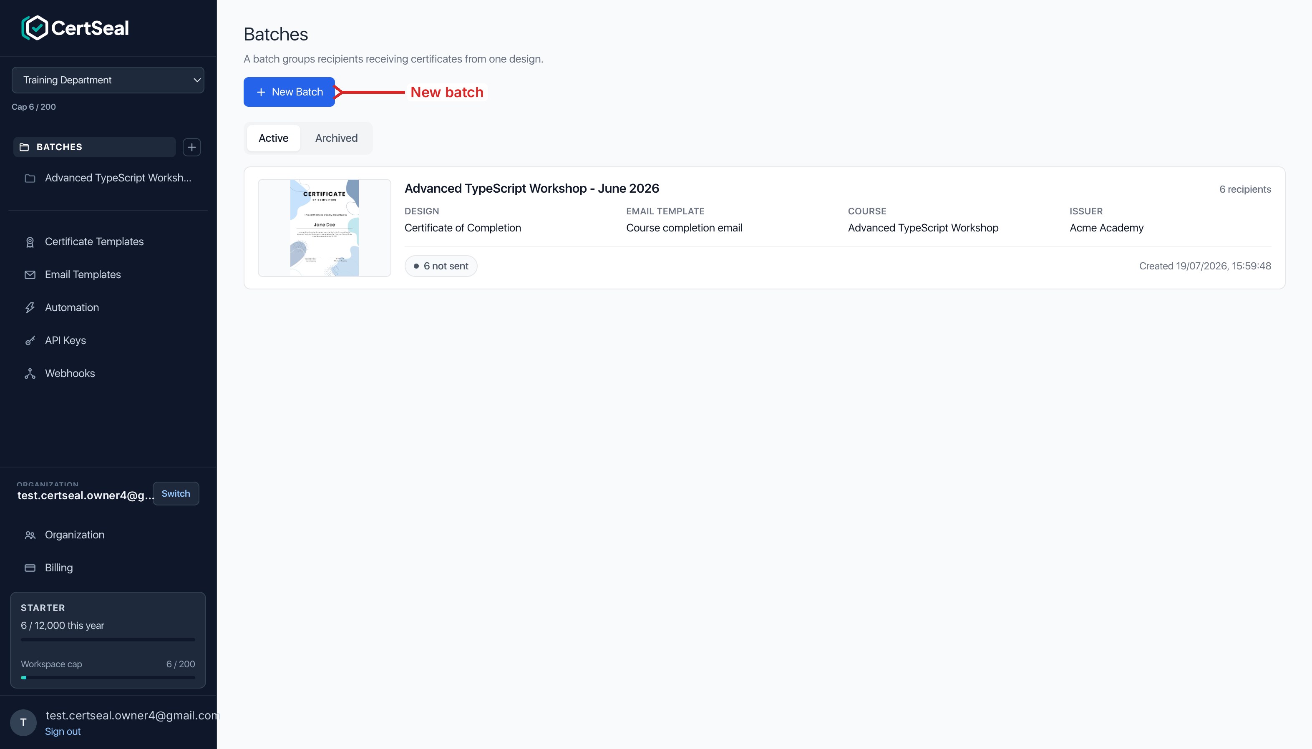Switch to the Archived tab
Image resolution: width=1312 pixels, height=749 pixels.
pos(337,138)
